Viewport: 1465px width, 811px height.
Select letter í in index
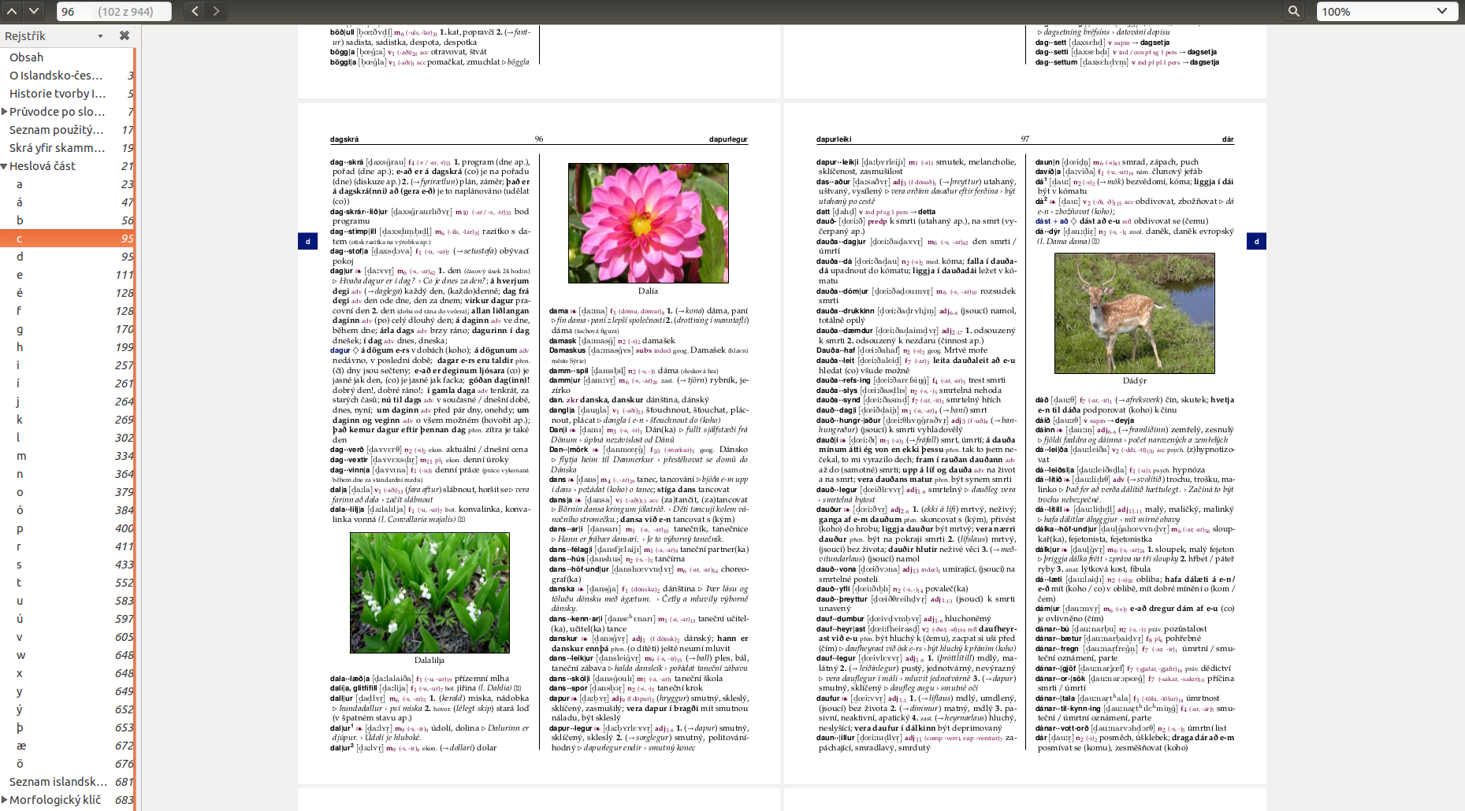click(x=67, y=383)
